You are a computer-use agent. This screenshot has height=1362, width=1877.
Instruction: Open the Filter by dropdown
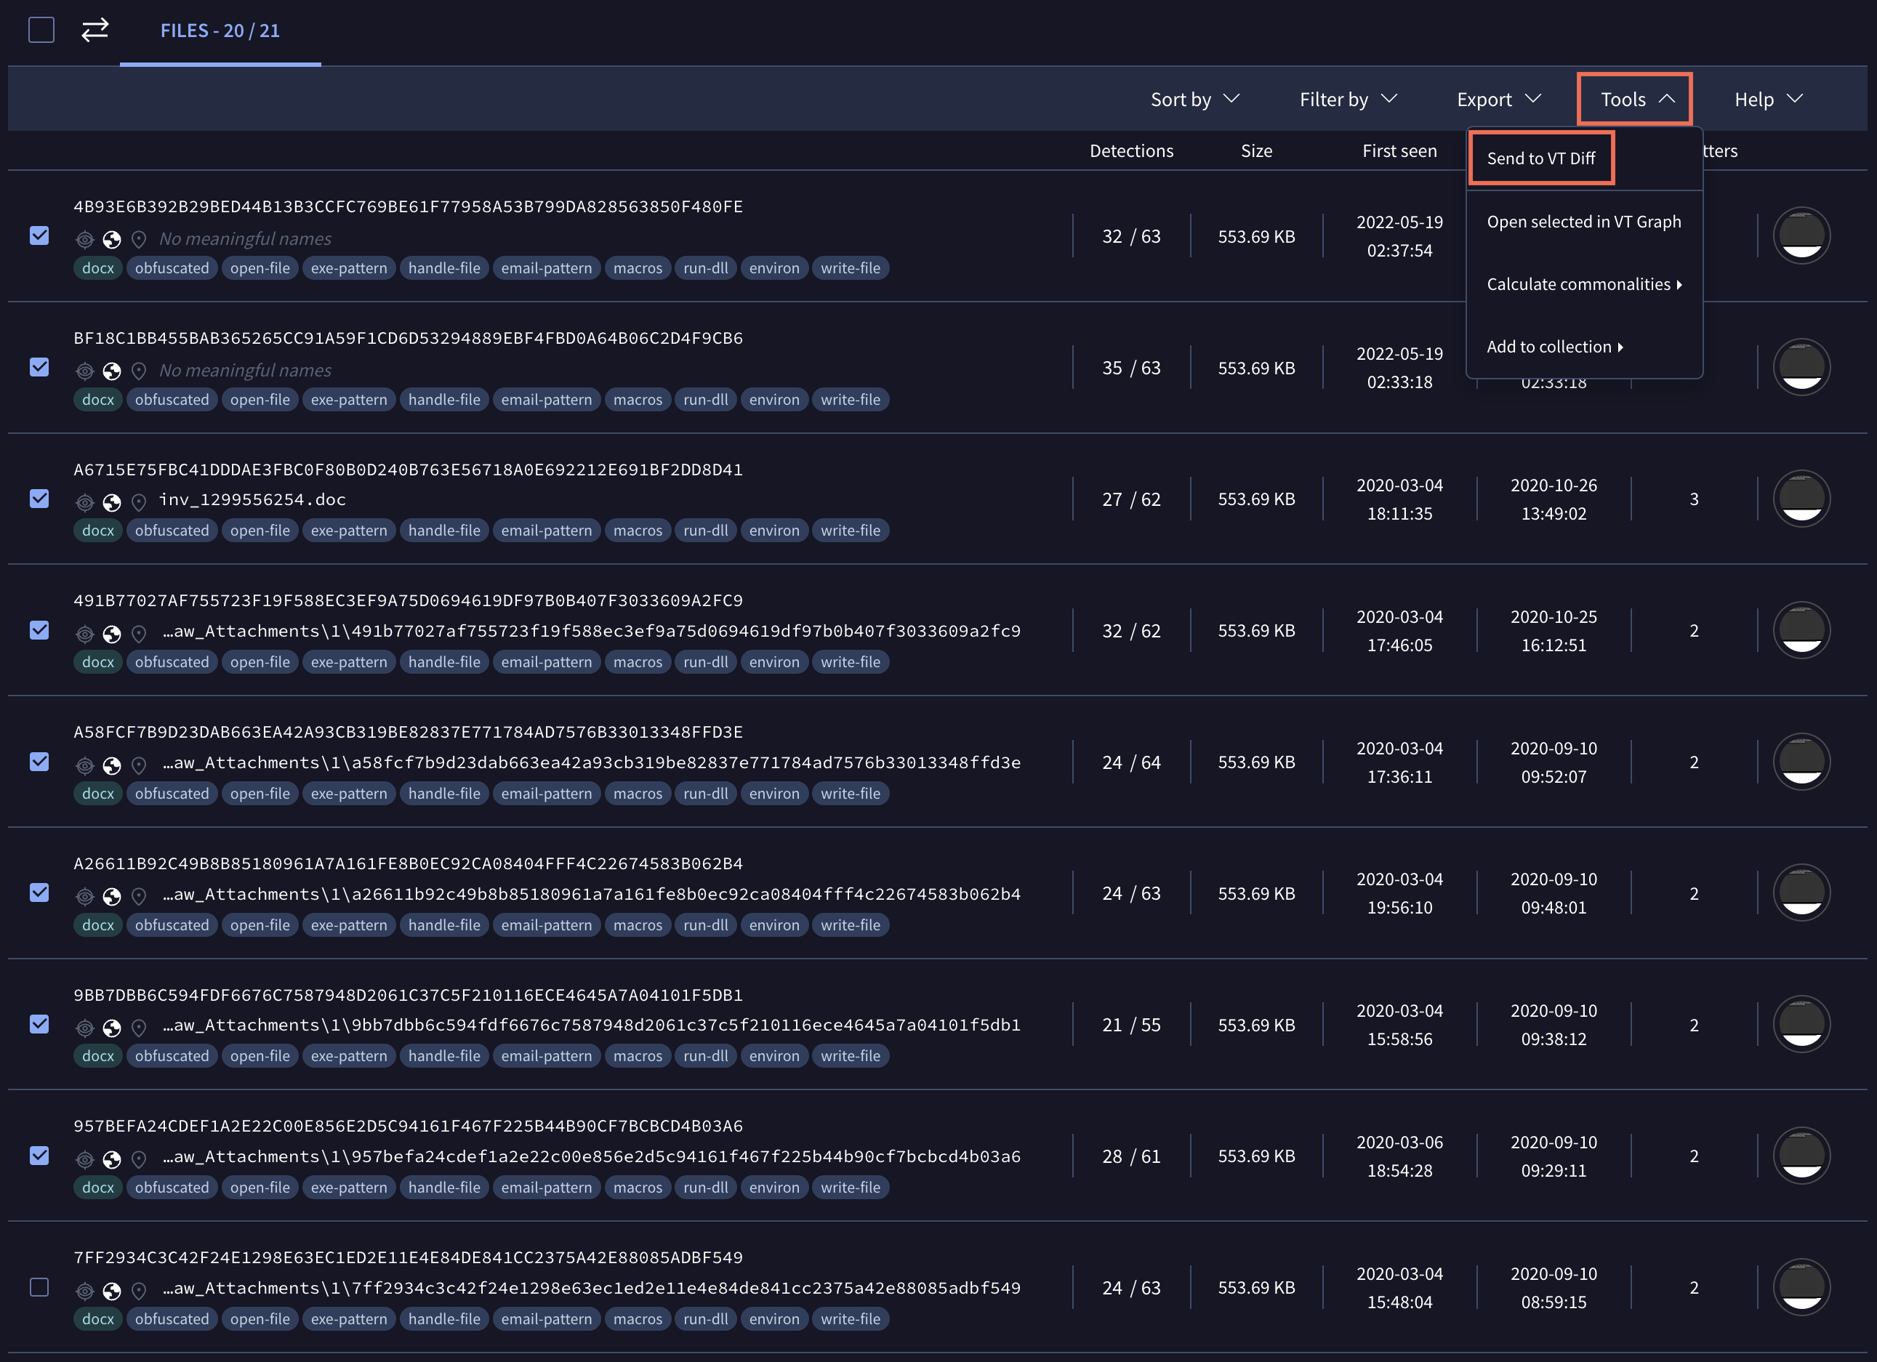click(1349, 100)
